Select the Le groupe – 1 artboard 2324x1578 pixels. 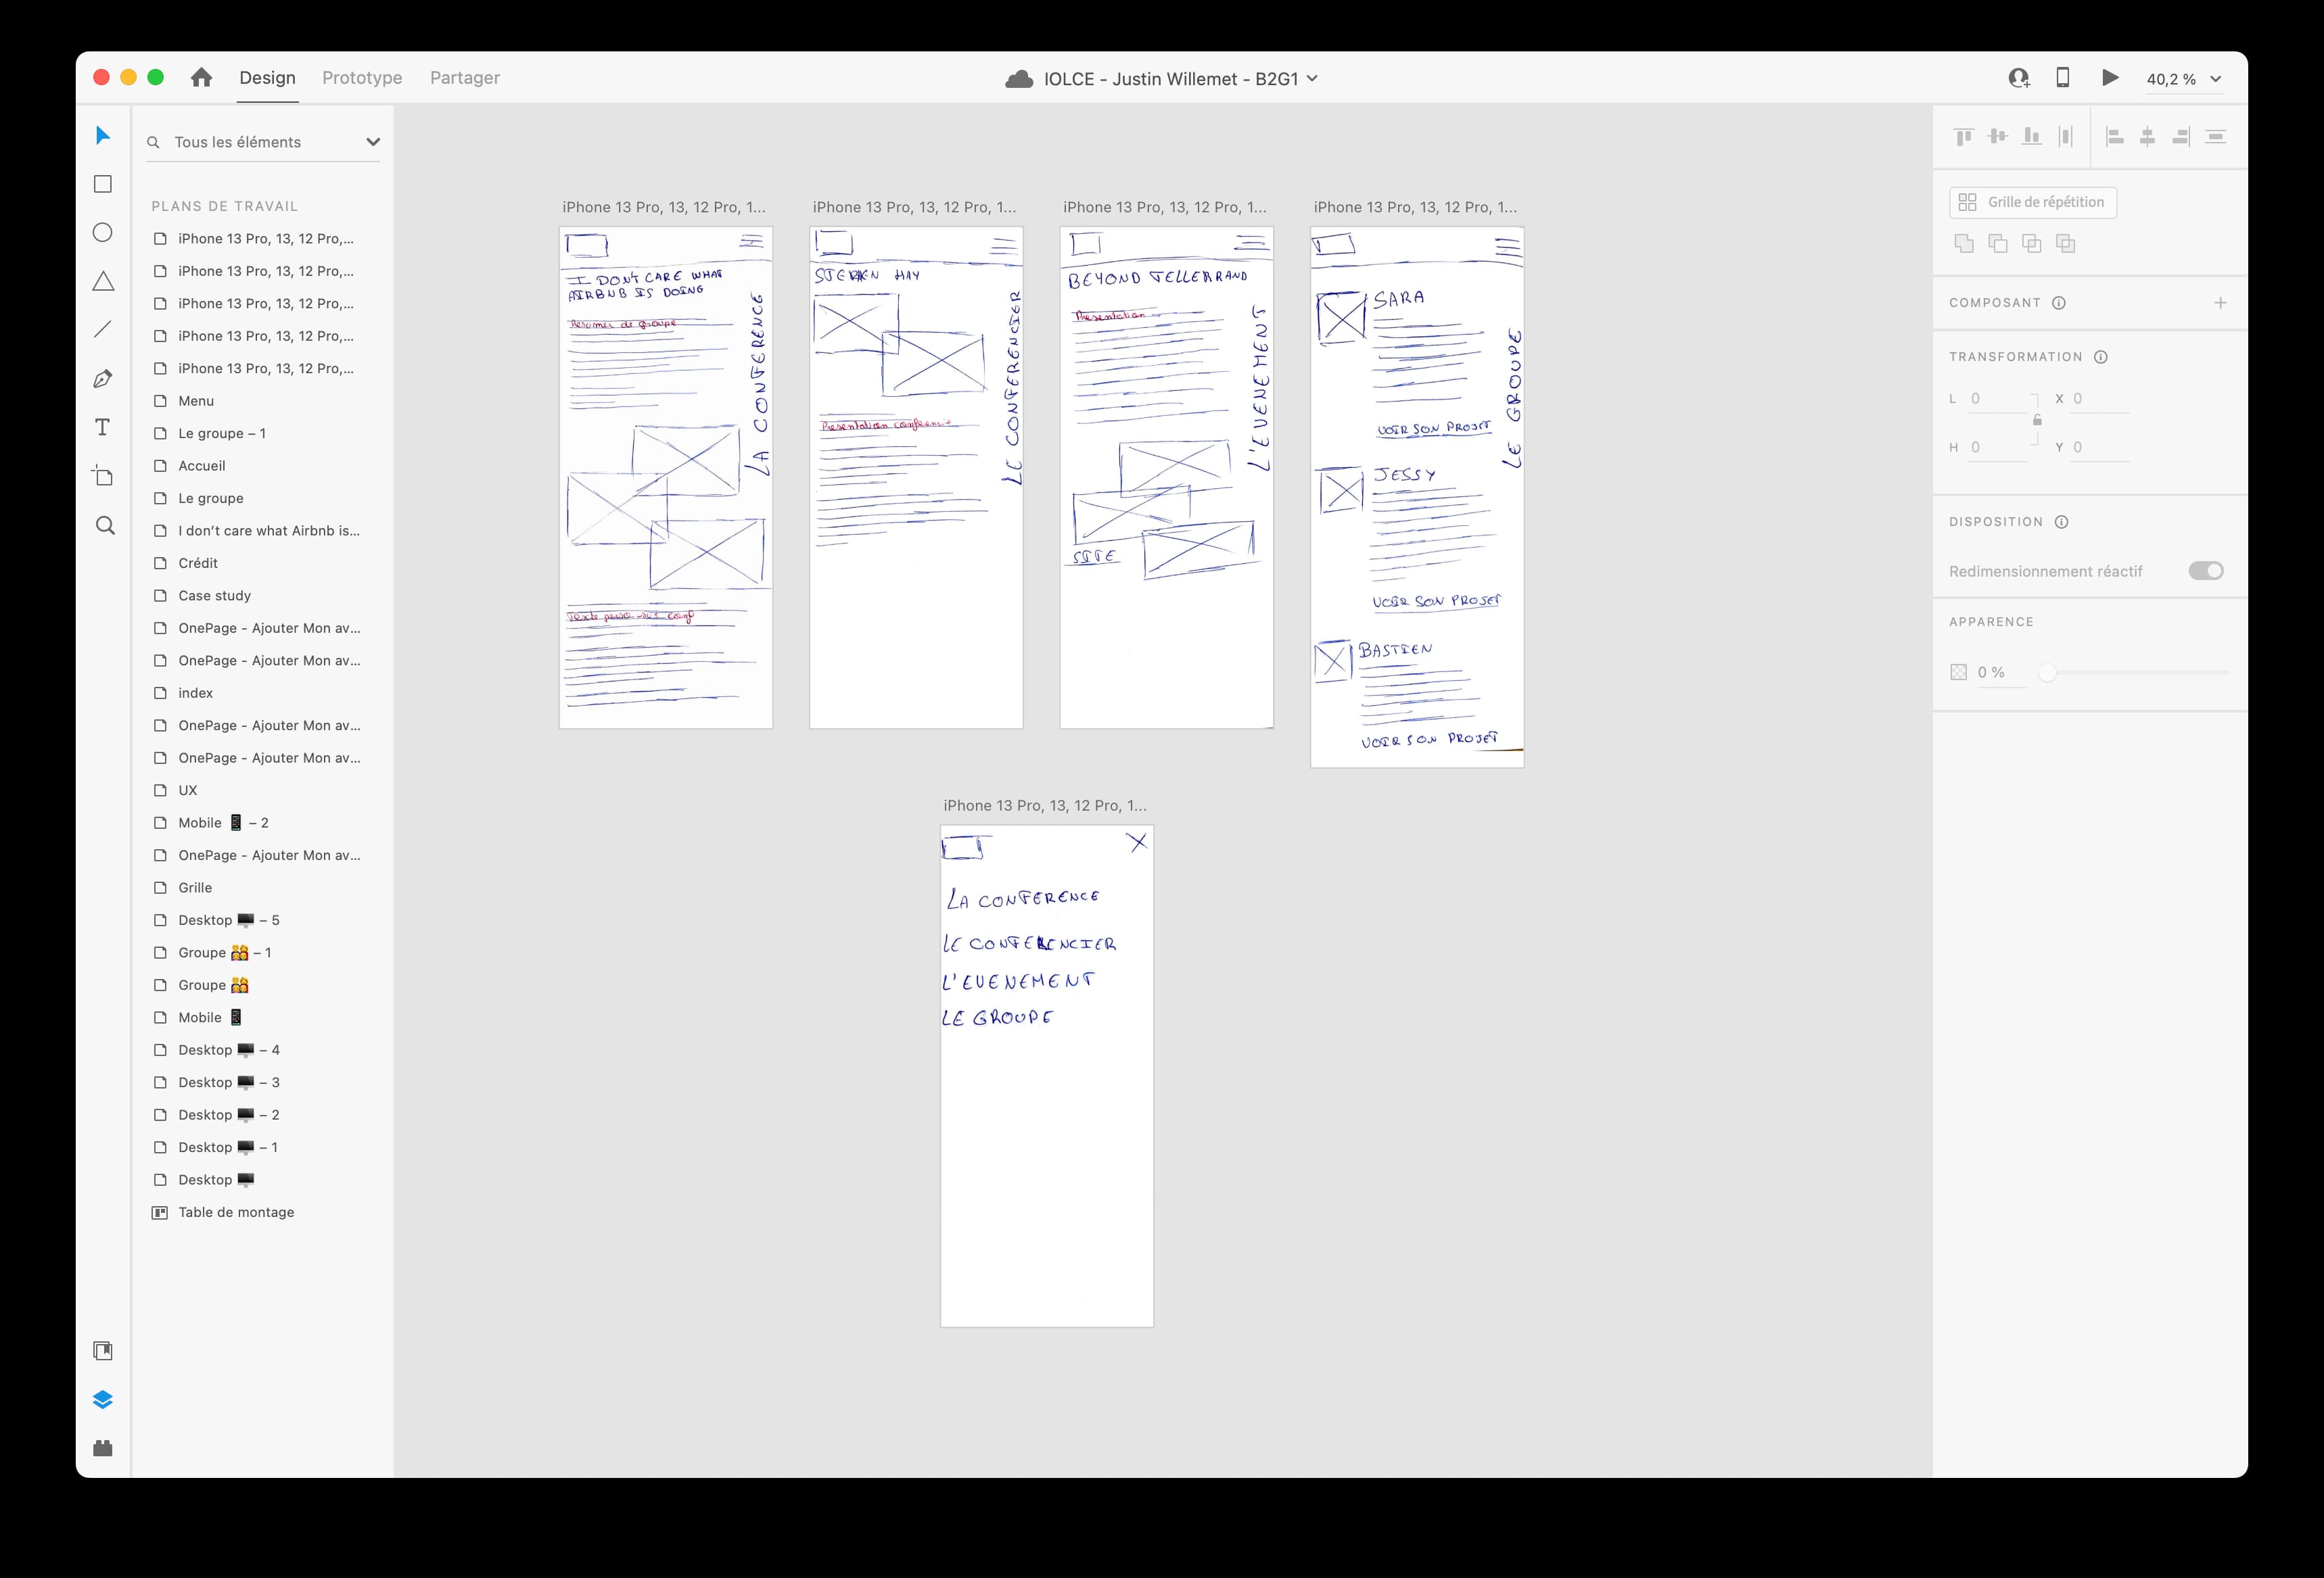[262, 434]
